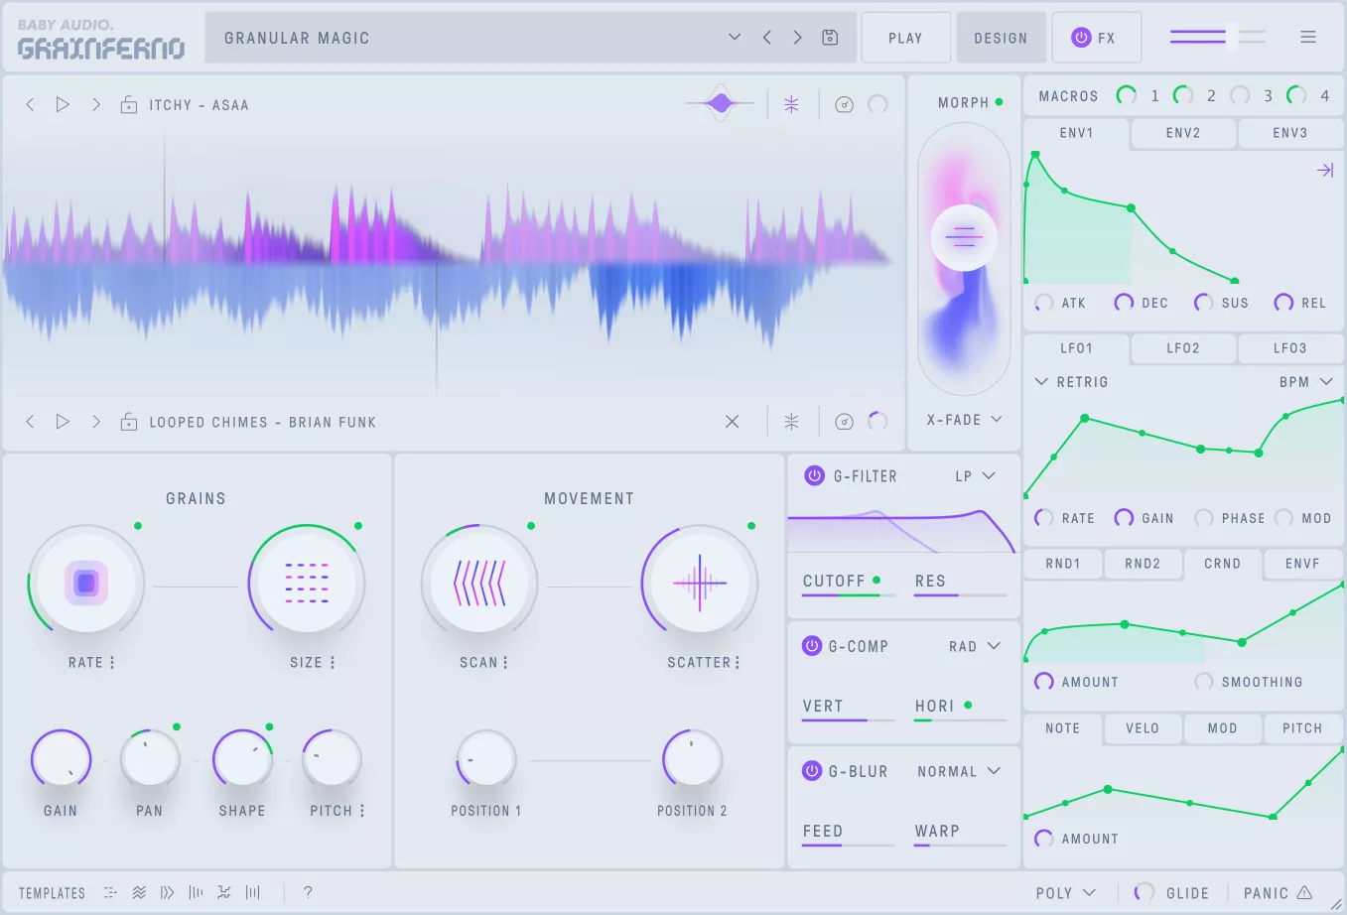The width and height of the screenshot is (1347, 915).
Task: Switch to the ENV2 tab
Action: (1182, 133)
